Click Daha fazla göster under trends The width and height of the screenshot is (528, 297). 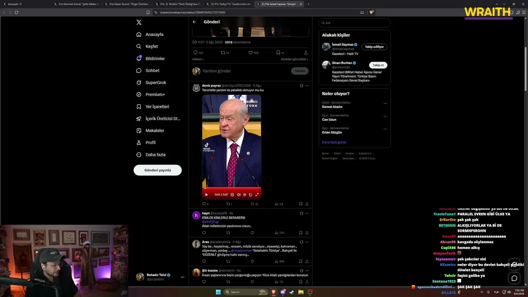pyautogui.click(x=335, y=142)
